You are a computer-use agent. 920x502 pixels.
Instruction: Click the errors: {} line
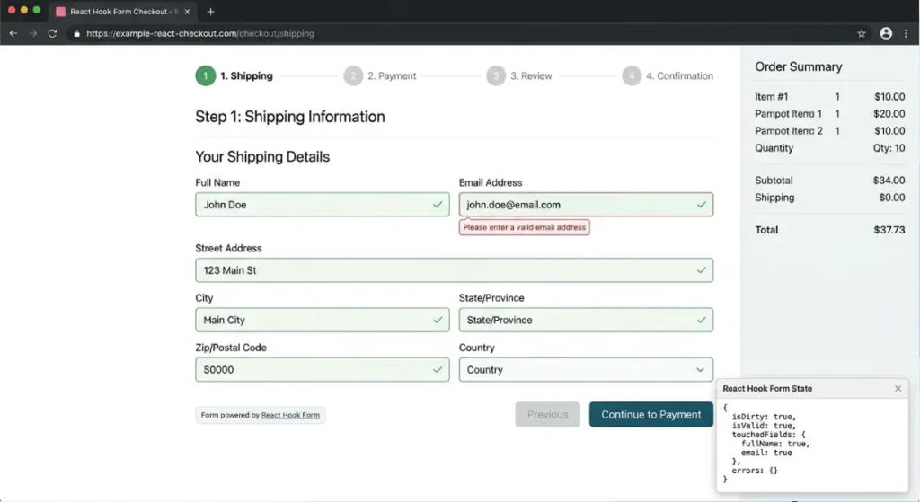click(755, 471)
